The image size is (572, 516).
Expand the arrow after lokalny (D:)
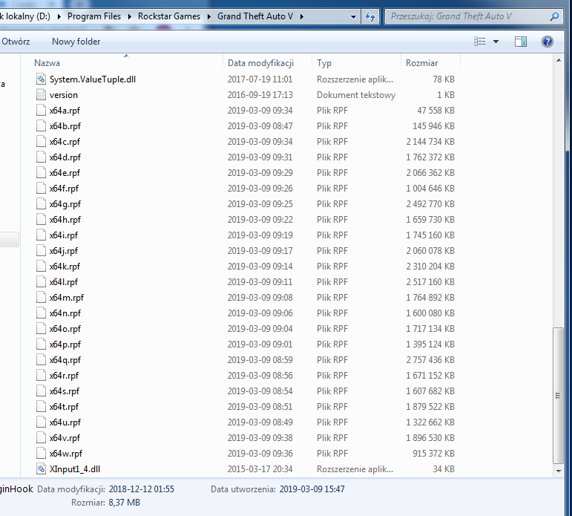[x=59, y=17]
